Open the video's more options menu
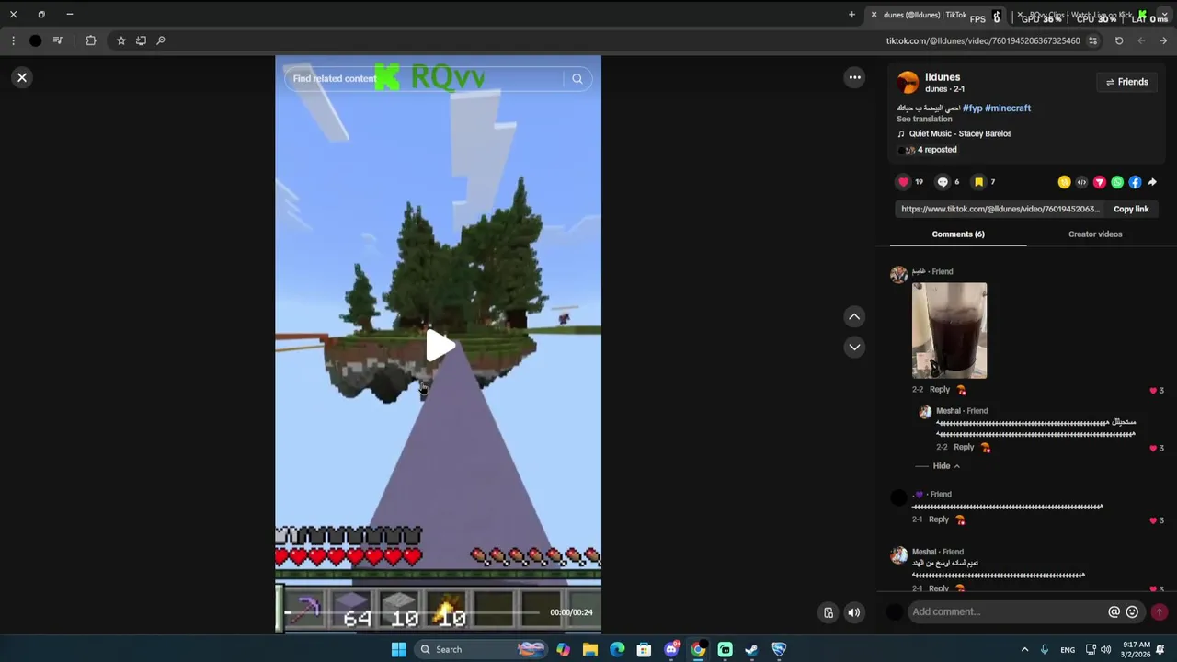The image size is (1177, 662). (855, 78)
